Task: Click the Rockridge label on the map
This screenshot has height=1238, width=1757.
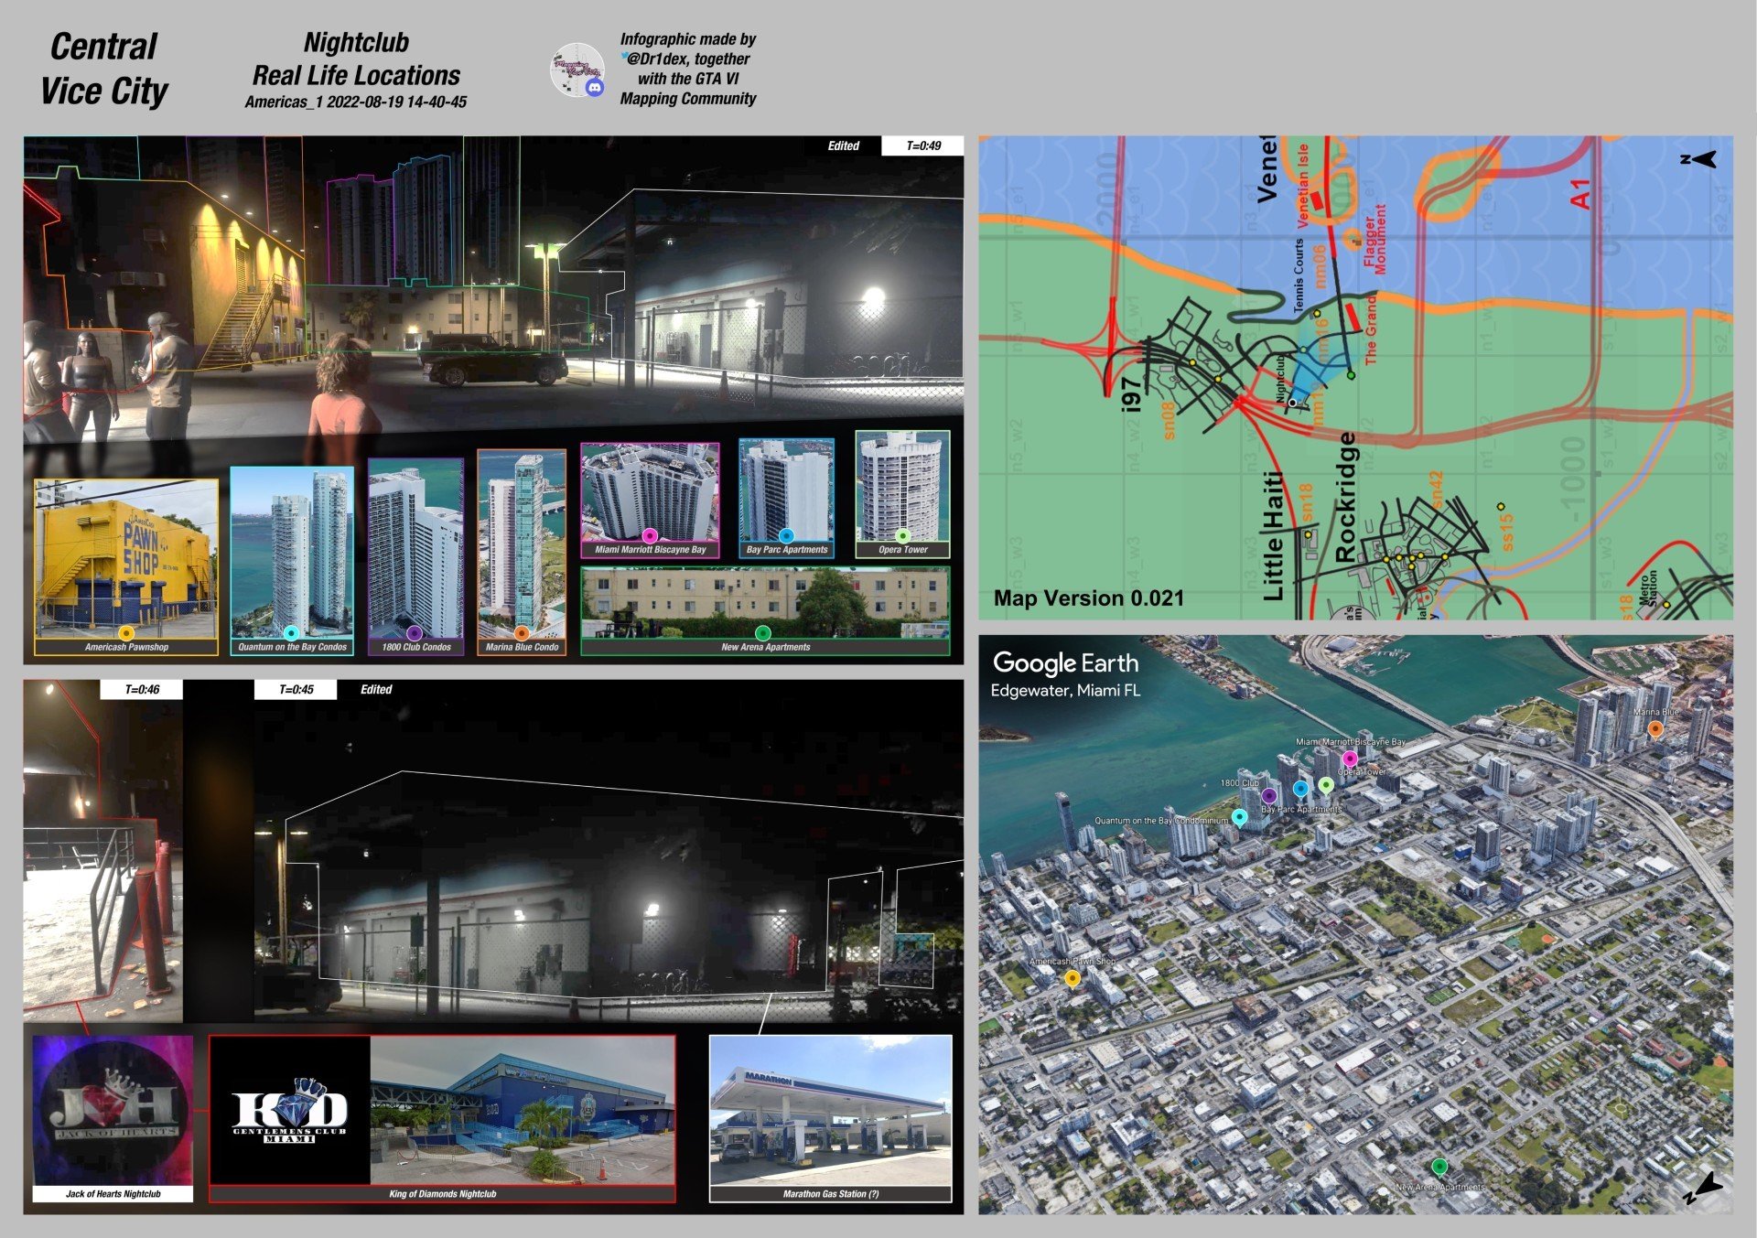Action: [x=1344, y=497]
